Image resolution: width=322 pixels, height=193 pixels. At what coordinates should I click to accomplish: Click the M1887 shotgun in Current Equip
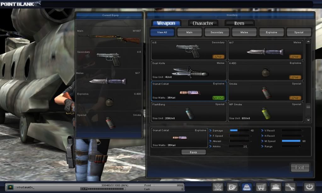tap(109, 38)
